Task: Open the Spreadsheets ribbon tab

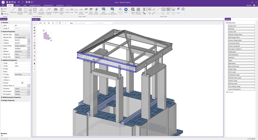Action: point(48,5)
